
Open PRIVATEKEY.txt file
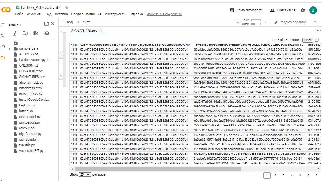pos(31,71)
